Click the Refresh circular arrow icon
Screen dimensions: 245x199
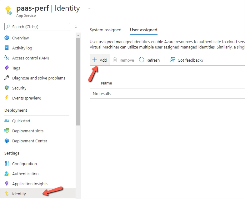coord(142,60)
